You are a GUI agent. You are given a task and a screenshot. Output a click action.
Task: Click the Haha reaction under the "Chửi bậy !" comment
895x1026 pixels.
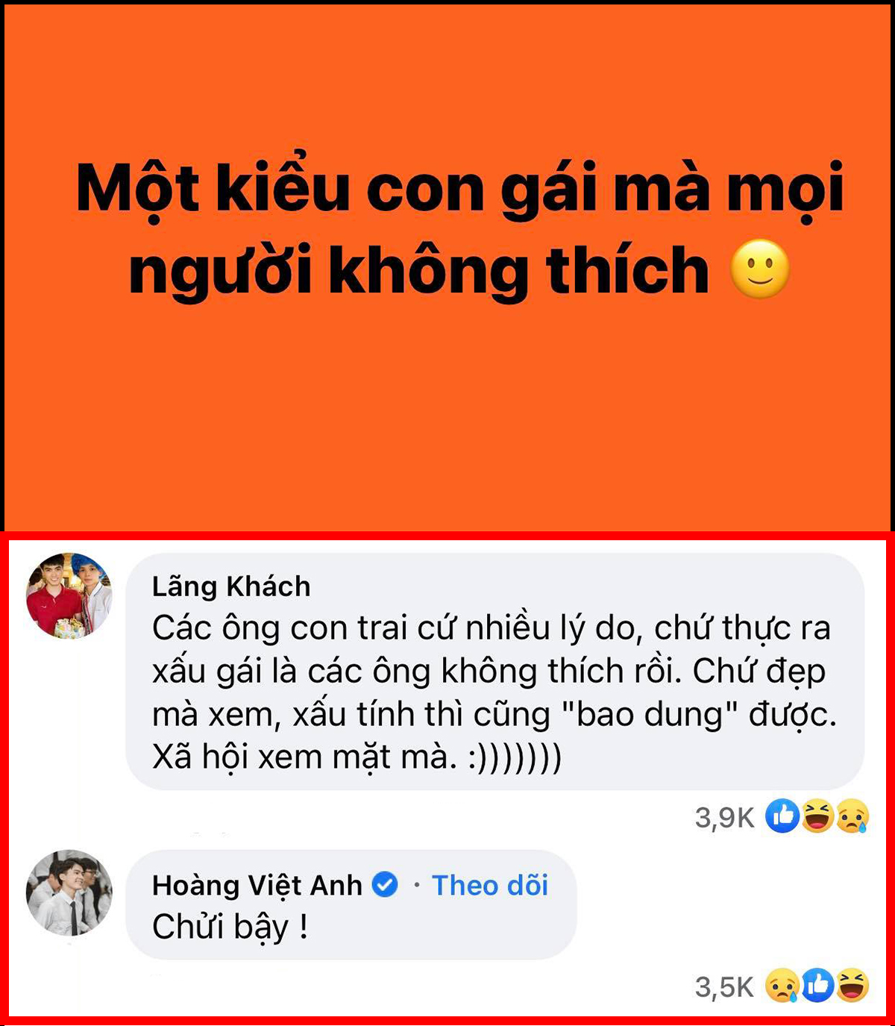click(x=852, y=986)
